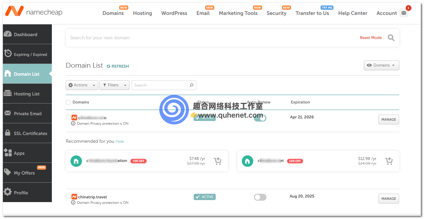Image resolution: width=424 pixels, height=219 pixels.
Task: Add the 73% OFF domain to cart
Action: point(217,161)
